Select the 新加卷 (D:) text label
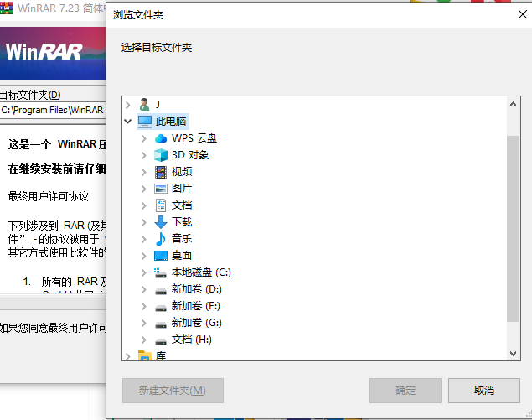This screenshot has height=420, width=532. click(197, 289)
